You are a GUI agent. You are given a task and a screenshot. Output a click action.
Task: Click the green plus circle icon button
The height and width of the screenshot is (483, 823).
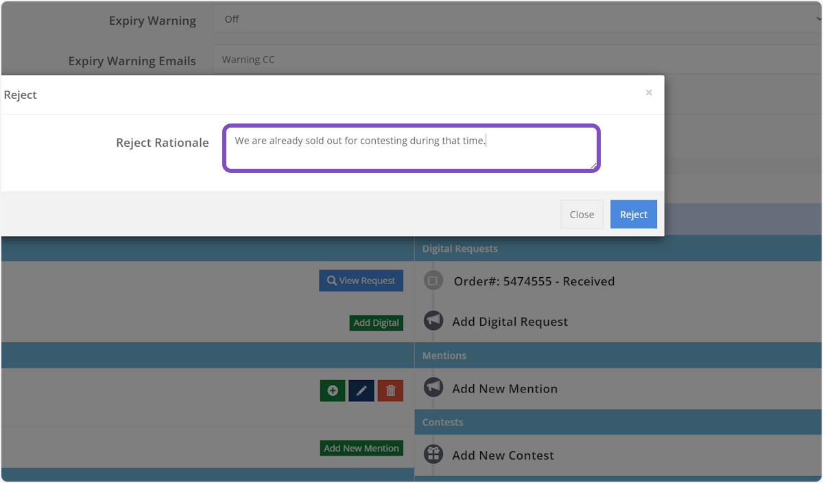coord(333,390)
